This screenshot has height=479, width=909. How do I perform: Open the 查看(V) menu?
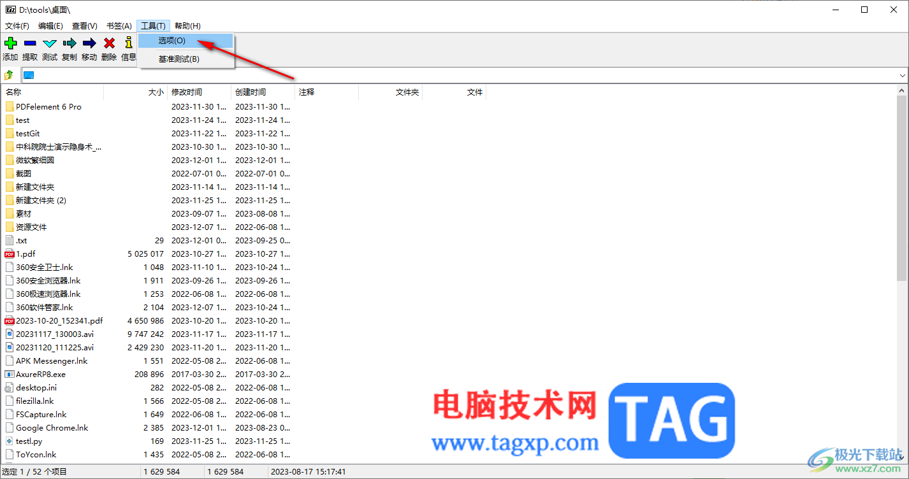pyautogui.click(x=84, y=26)
